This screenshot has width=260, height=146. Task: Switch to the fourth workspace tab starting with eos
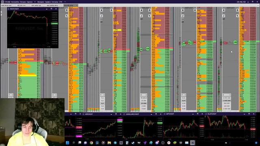point(52,5)
